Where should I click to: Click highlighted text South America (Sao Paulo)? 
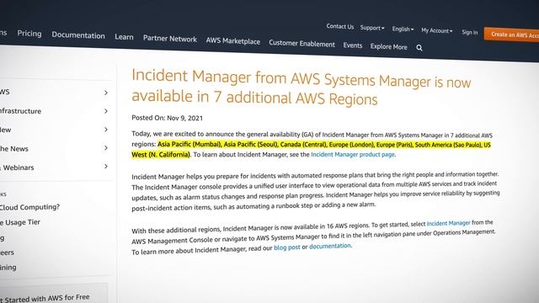tap(448, 145)
